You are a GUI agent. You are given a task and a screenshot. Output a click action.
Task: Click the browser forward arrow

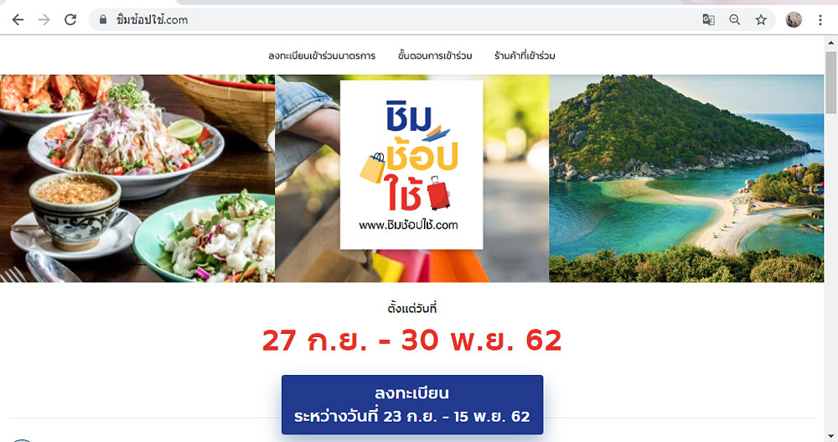pyautogui.click(x=44, y=20)
